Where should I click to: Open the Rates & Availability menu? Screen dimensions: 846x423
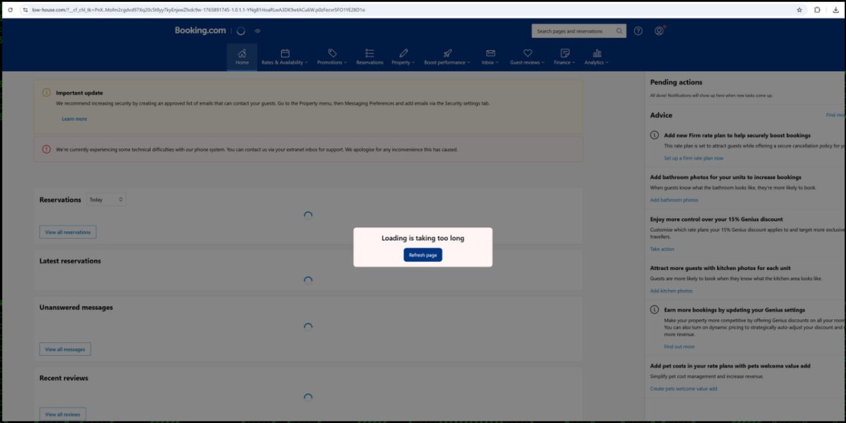coord(284,62)
